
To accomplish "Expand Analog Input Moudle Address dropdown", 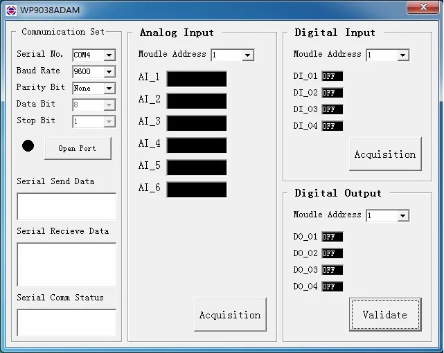I will [247, 55].
